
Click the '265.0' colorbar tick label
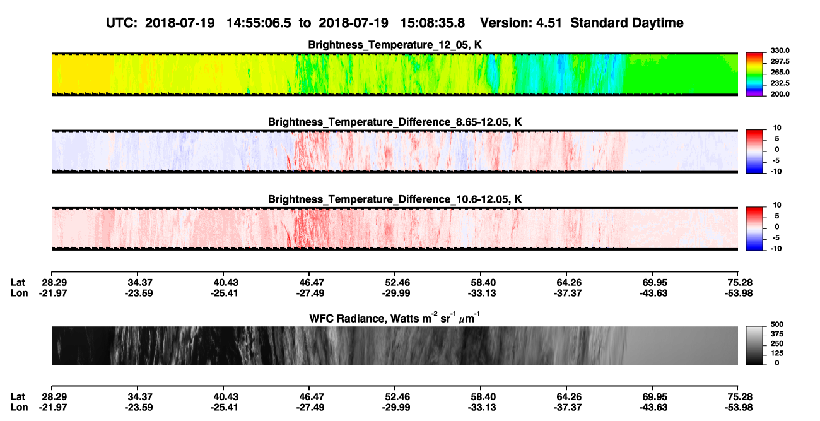click(x=780, y=73)
